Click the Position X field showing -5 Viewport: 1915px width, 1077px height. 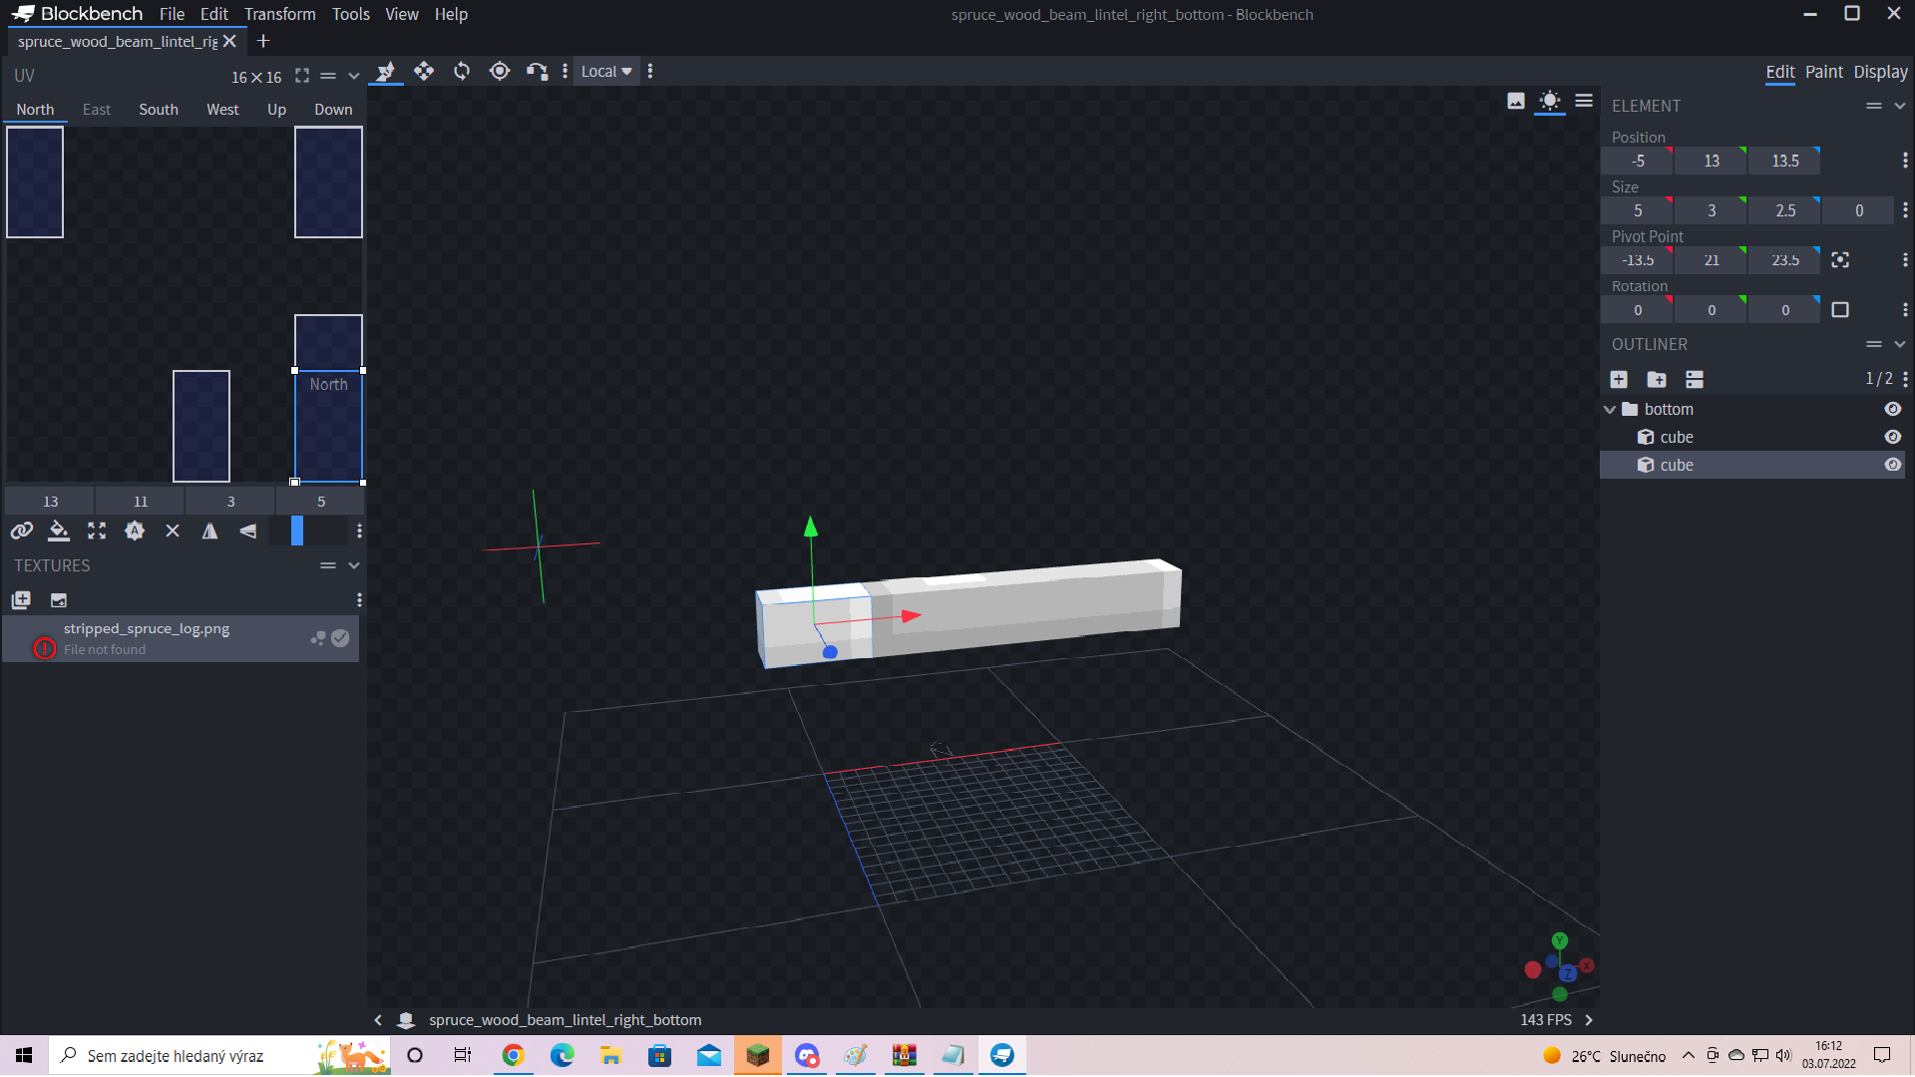1638,161
